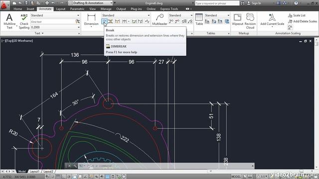Toggle Polar Tracking in status bar
Viewport: 319px width, 179px height.
pyautogui.click(x=69, y=177)
